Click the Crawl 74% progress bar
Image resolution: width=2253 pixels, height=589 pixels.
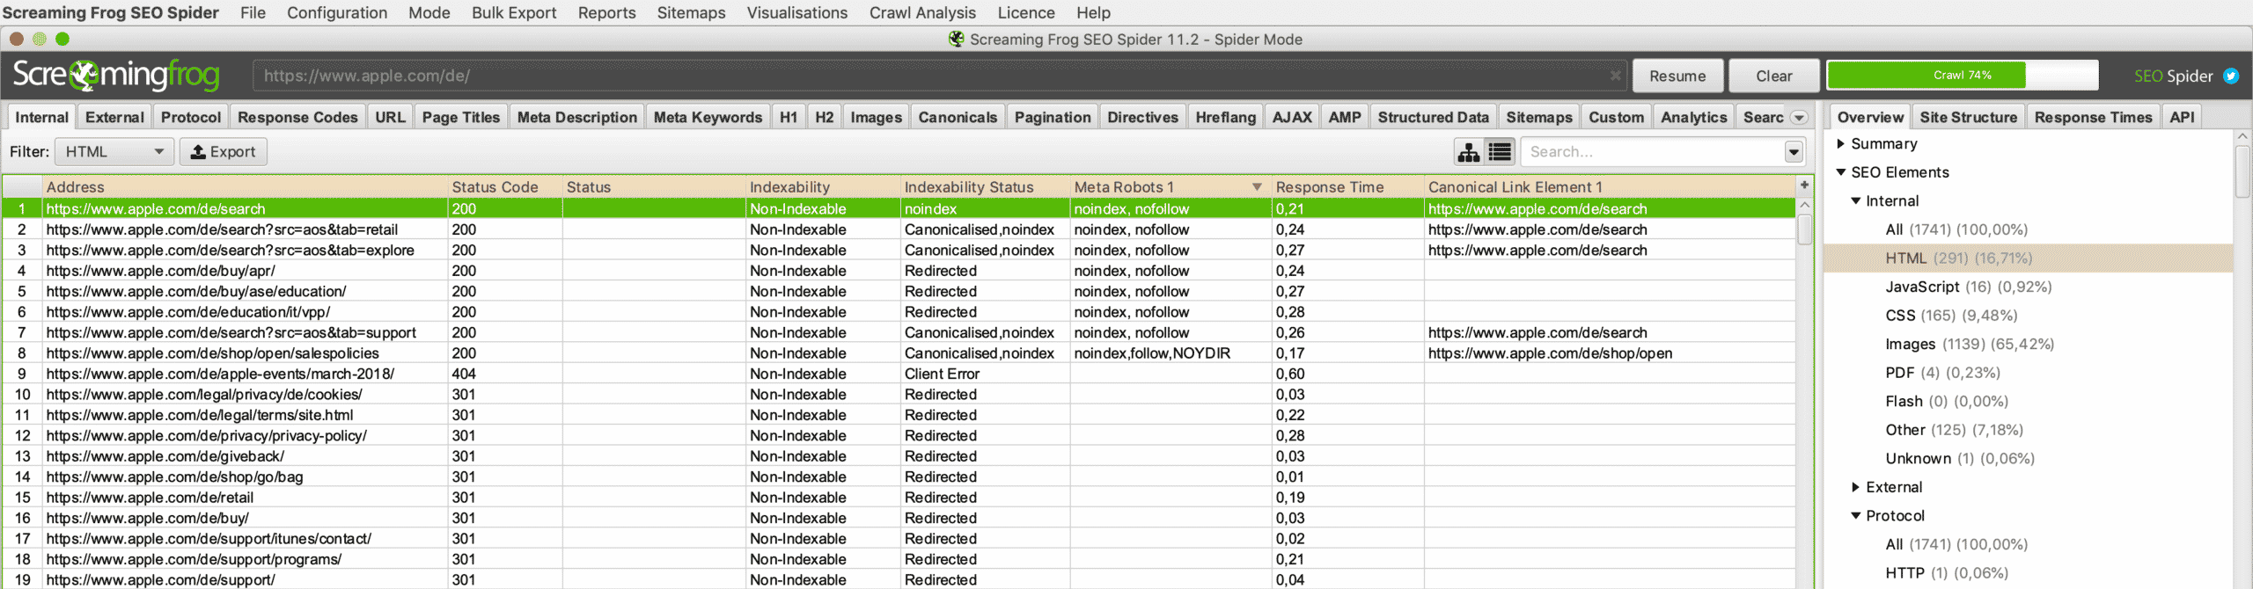(1962, 76)
